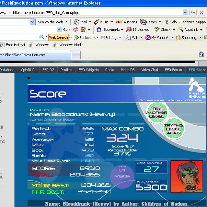Open the Profiles navigation tab
Viewport: 207px width, 207px height.
[x=66, y=69]
